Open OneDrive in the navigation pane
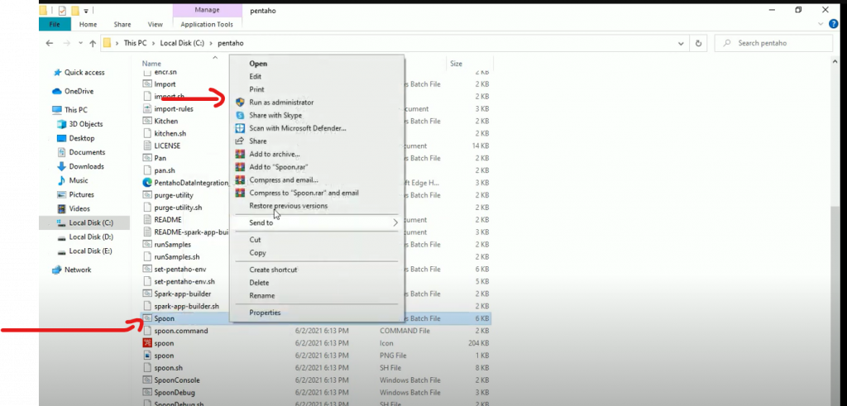The image size is (847, 406). pyautogui.click(x=79, y=91)
